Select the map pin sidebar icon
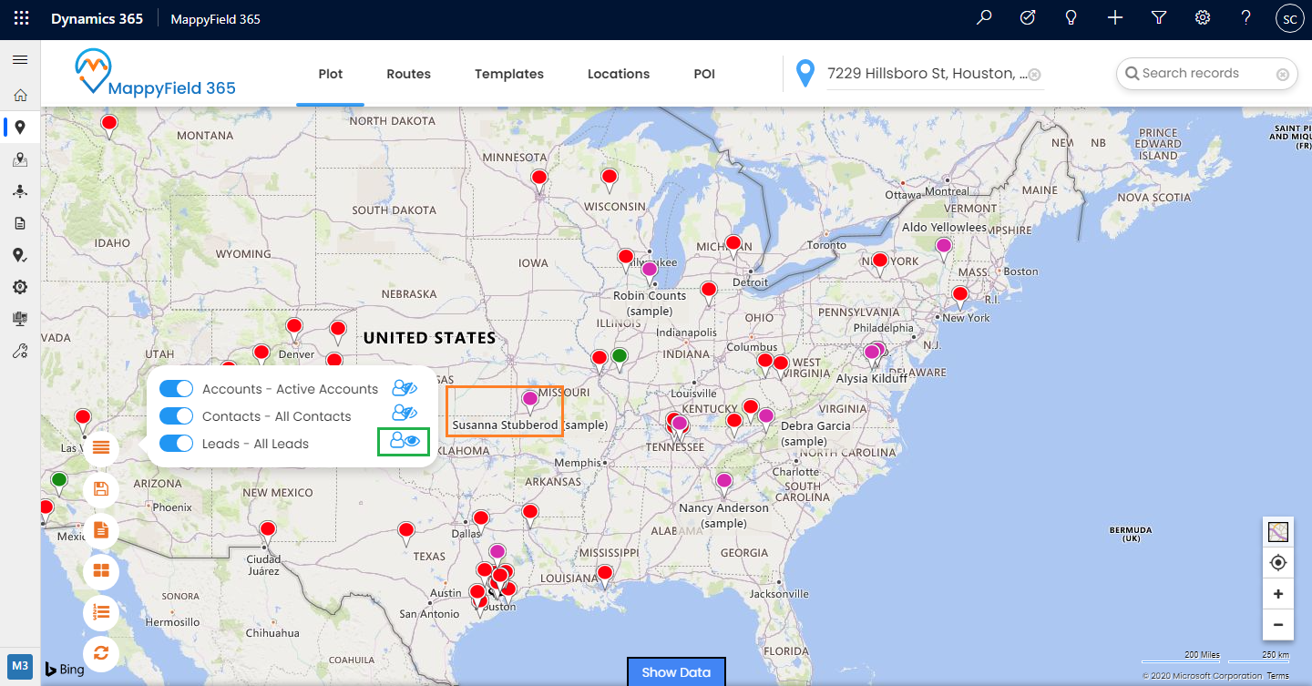Screen dimensions: 1312x686 point(20,128)
